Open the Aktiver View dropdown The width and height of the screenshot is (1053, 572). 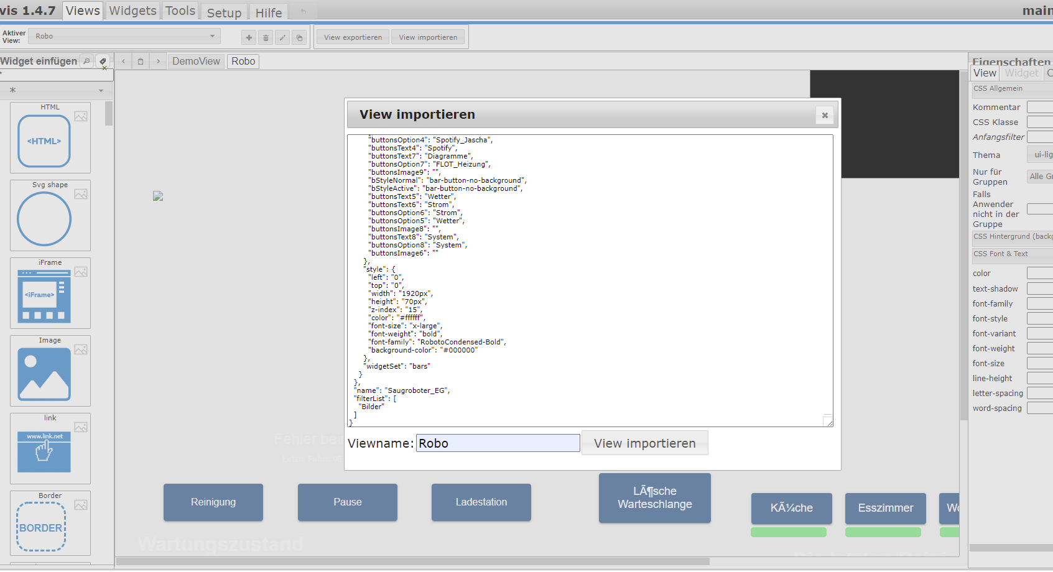[x=124, y=37]
